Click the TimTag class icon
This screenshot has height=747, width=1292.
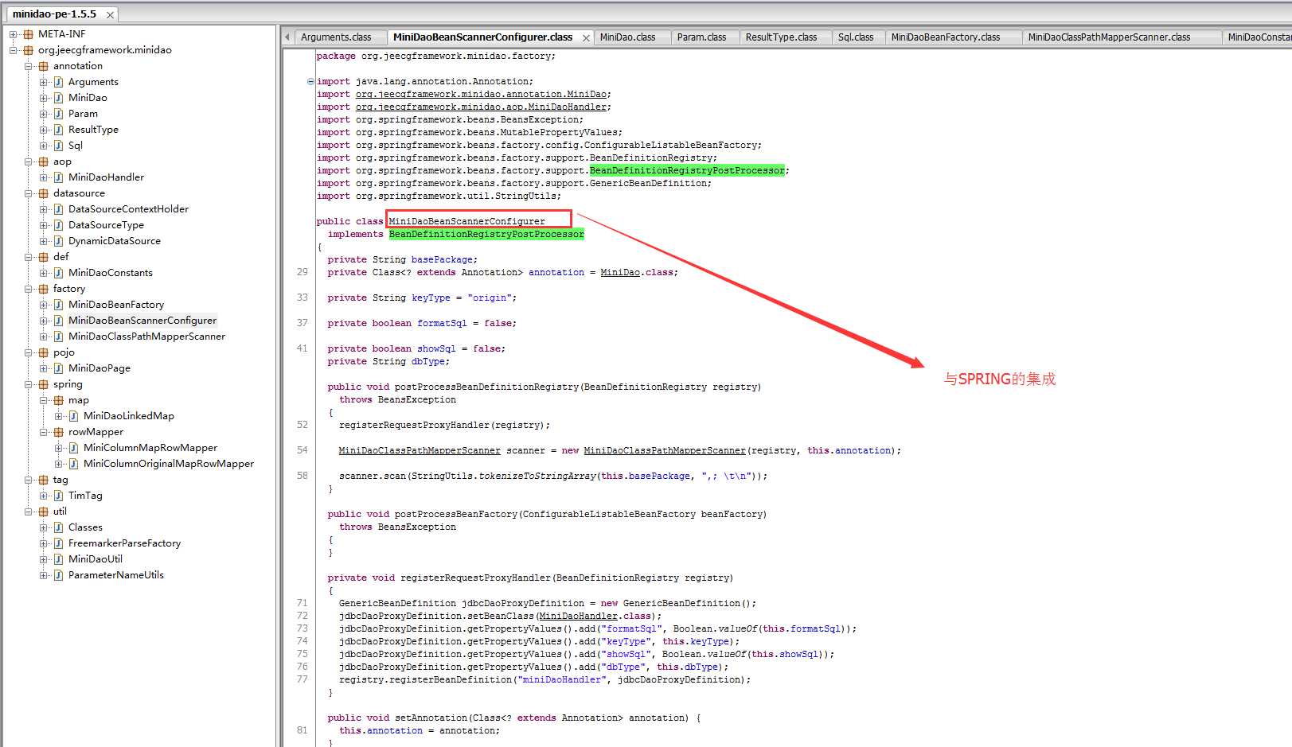(x=58, y=496)
